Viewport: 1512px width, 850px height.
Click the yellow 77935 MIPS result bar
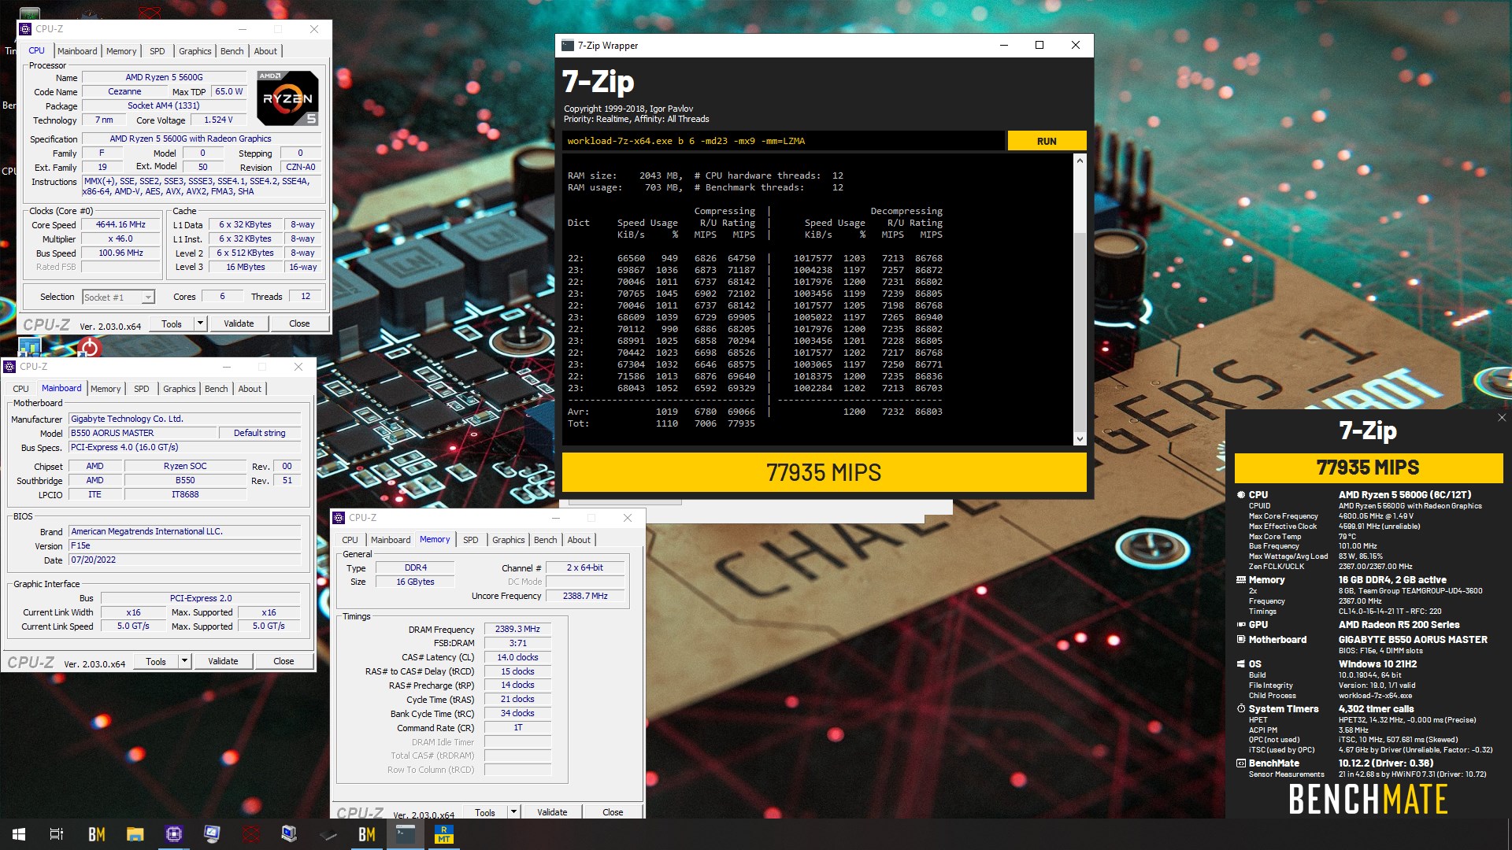tap(824, 472)
